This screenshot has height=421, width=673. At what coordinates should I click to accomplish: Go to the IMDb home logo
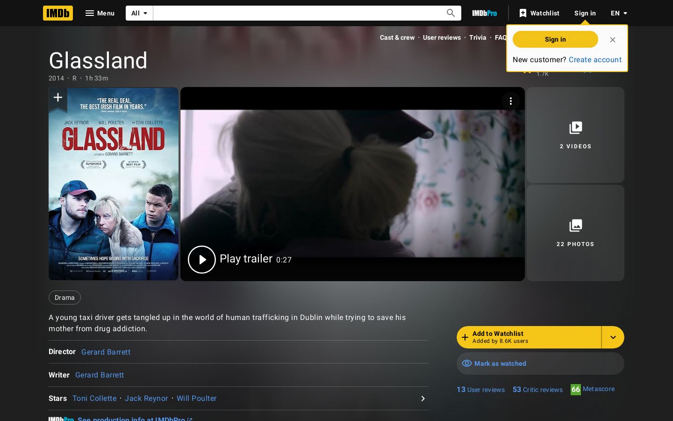[58, 13]
